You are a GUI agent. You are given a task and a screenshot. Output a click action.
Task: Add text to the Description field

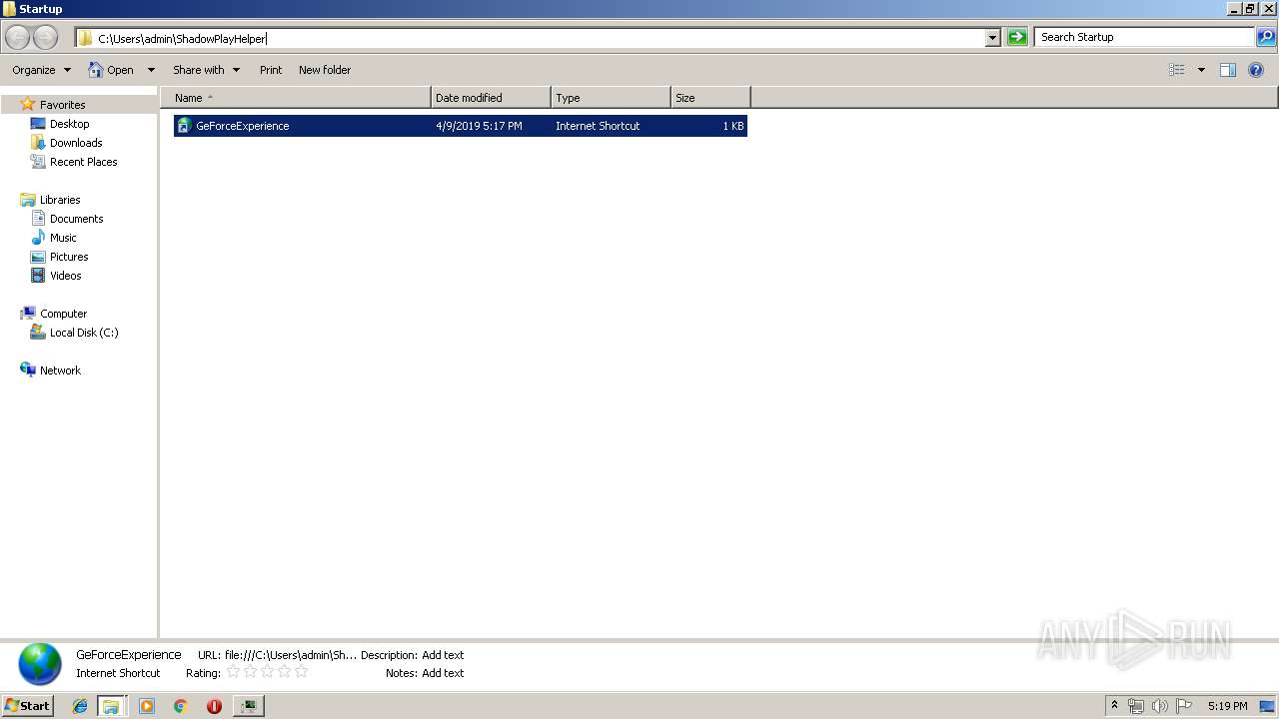(x=443, y=655)
